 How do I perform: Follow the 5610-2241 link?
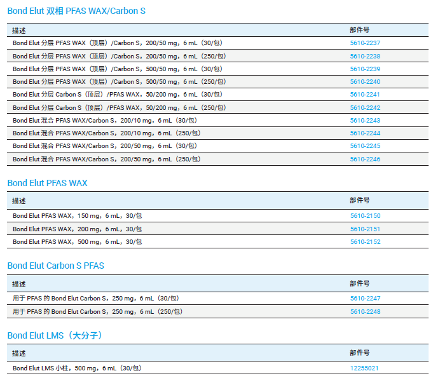(365, 95)
